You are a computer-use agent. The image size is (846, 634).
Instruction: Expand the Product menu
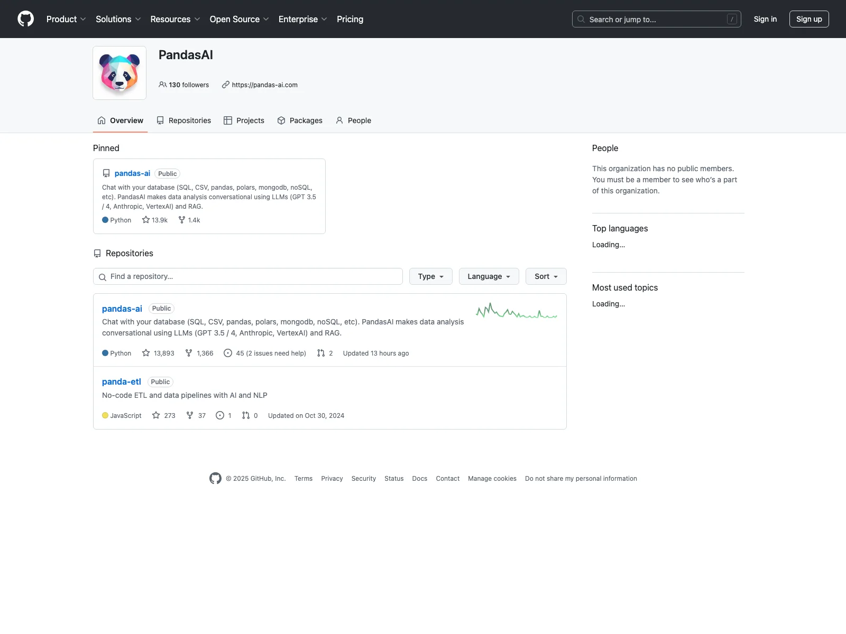(66, 19)
